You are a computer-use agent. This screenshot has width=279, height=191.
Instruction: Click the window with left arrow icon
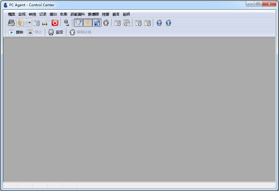(x=138, y=23)
